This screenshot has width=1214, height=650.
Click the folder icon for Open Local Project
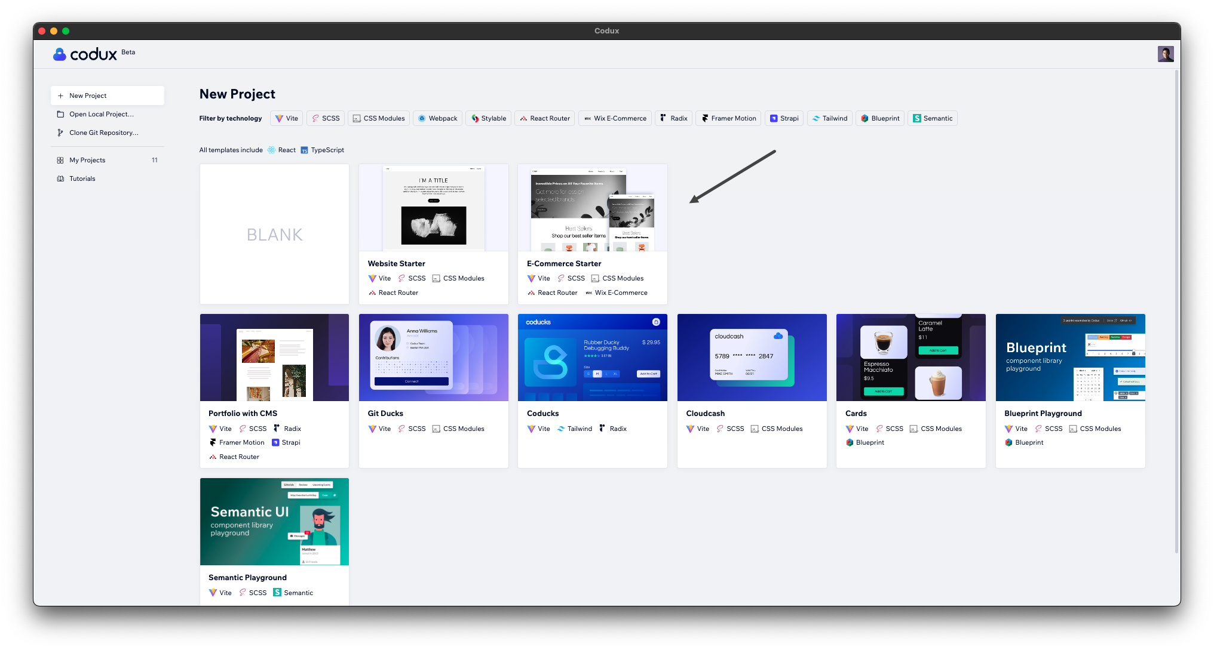click(60, 114)
